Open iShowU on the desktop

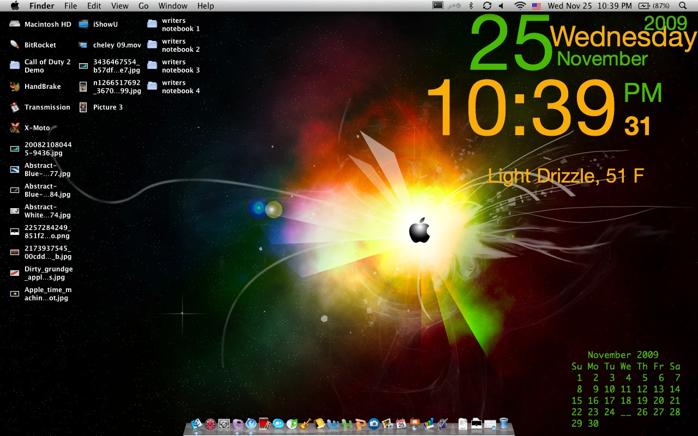(x=83, y=25)
